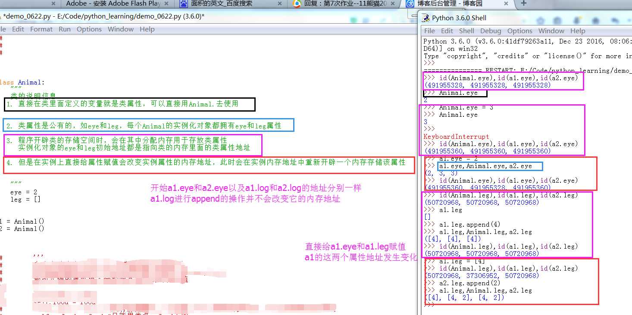Click the '(2, 3, 3)' shell output

pos(441,173)
